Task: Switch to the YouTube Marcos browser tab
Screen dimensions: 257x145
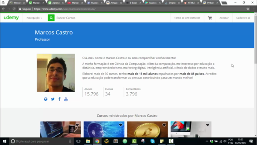Action: tap(75, 3)
